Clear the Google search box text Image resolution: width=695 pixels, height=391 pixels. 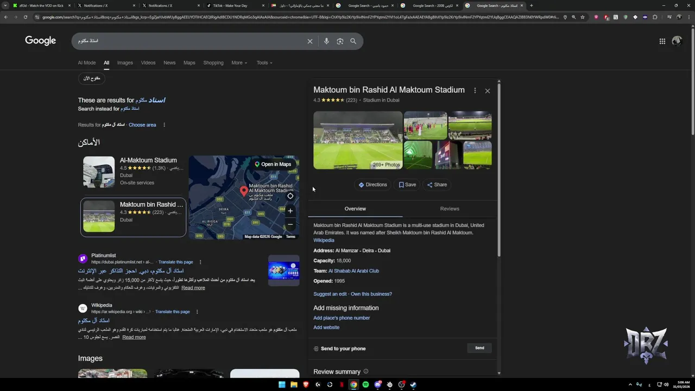[310, 41]
